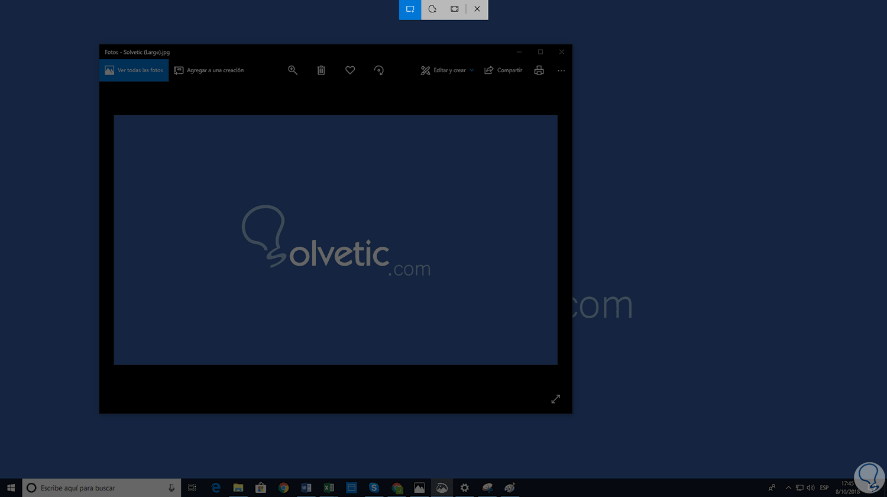887x497 pixels.
Task: Rotate the photo in Fotos
Action: coord(379,70)
